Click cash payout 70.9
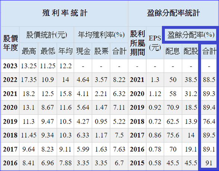219x171 pixels. (173, 108)
